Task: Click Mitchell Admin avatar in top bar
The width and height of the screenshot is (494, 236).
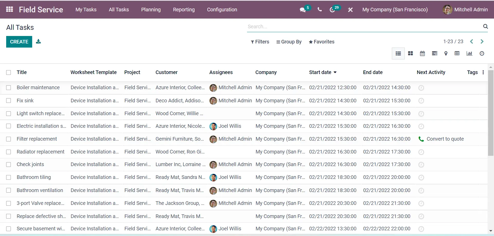Action: click(x=447, y=10)
